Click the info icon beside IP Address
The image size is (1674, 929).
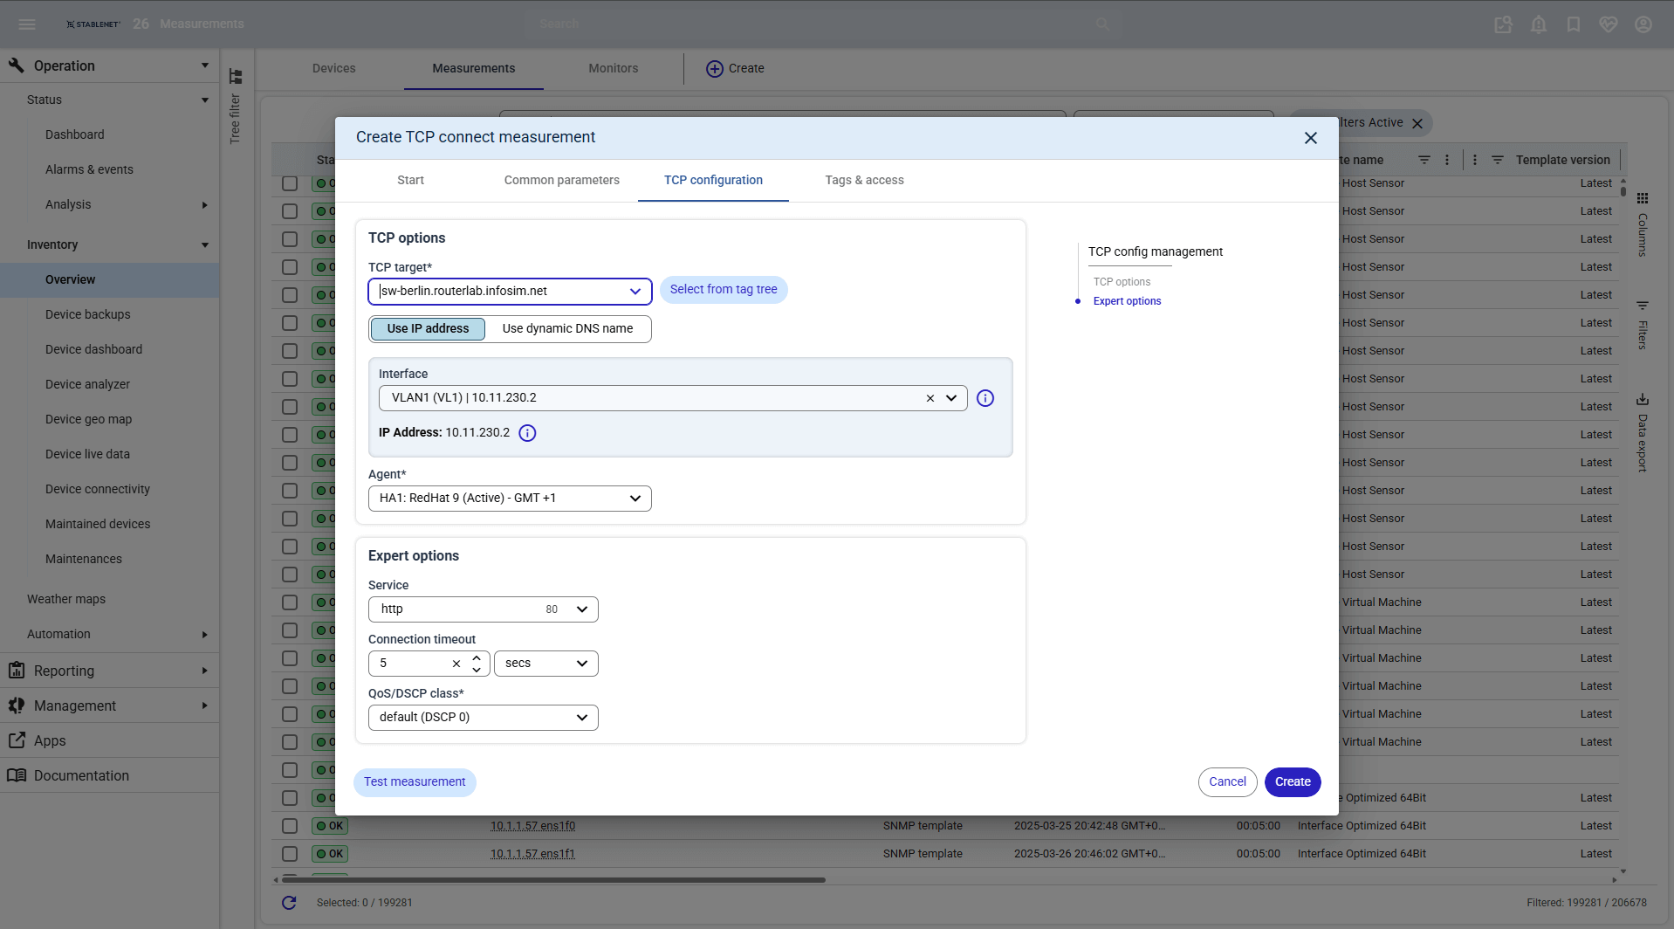tap(527, 433)
